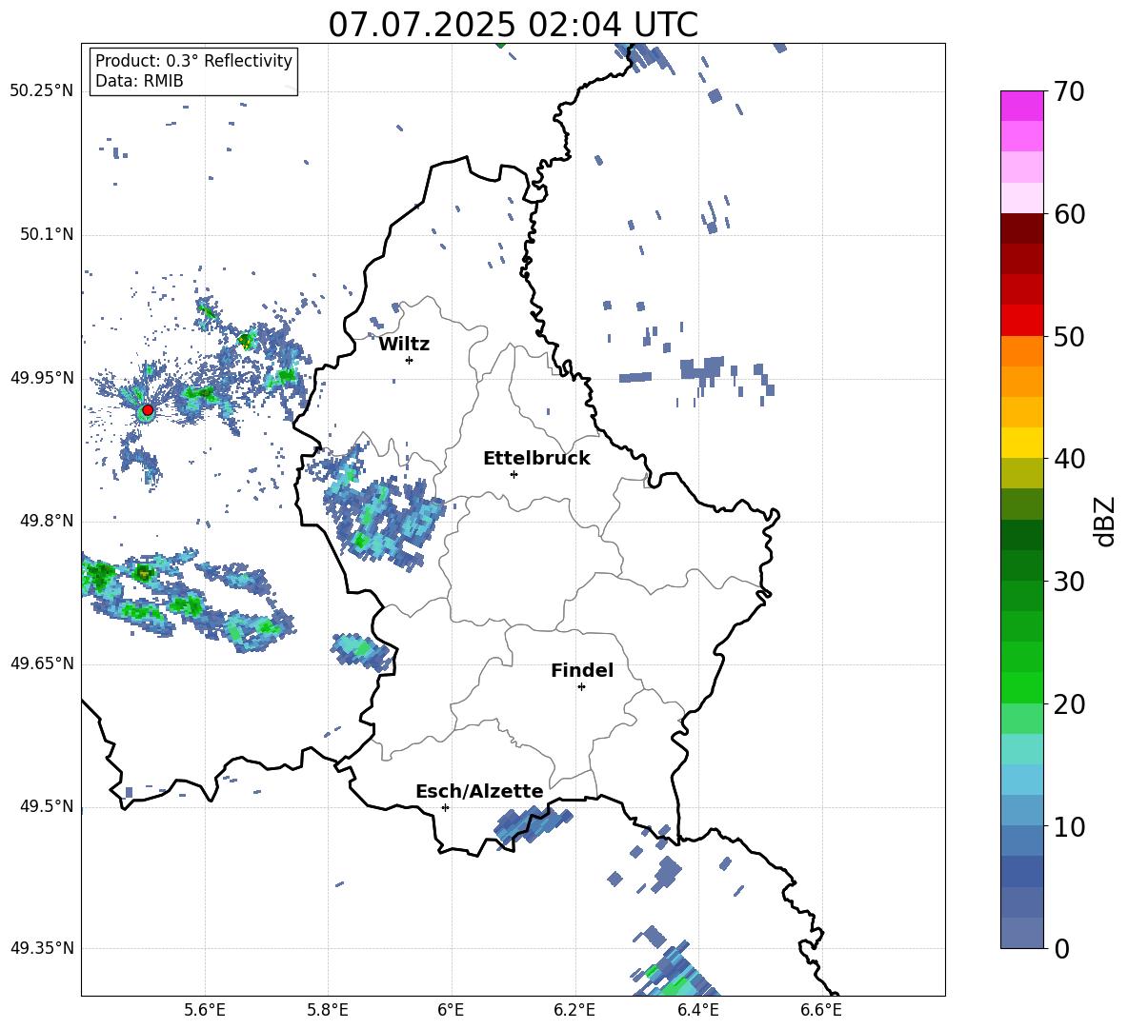Click the 6.4°E longitude label
Viewport: 1128px width, 1029px height.
click(x=697, y=1010)
